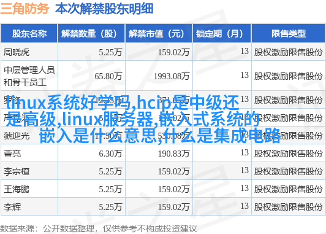
Task: Click the 李宗檀 shareholder name
Action: [x=17, y=172]
